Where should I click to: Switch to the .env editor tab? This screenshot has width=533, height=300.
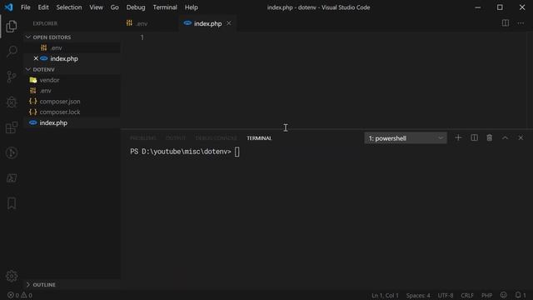(150, 23)
